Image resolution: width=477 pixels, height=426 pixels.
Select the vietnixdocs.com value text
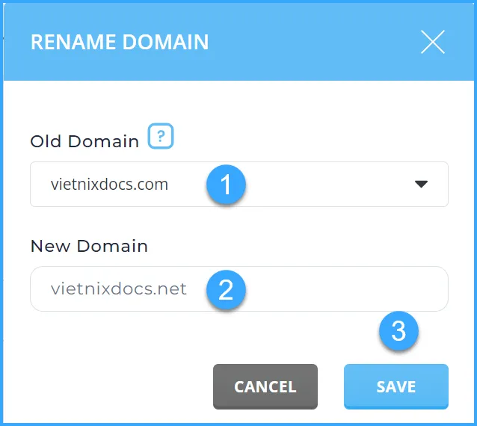tap(109, 184)
